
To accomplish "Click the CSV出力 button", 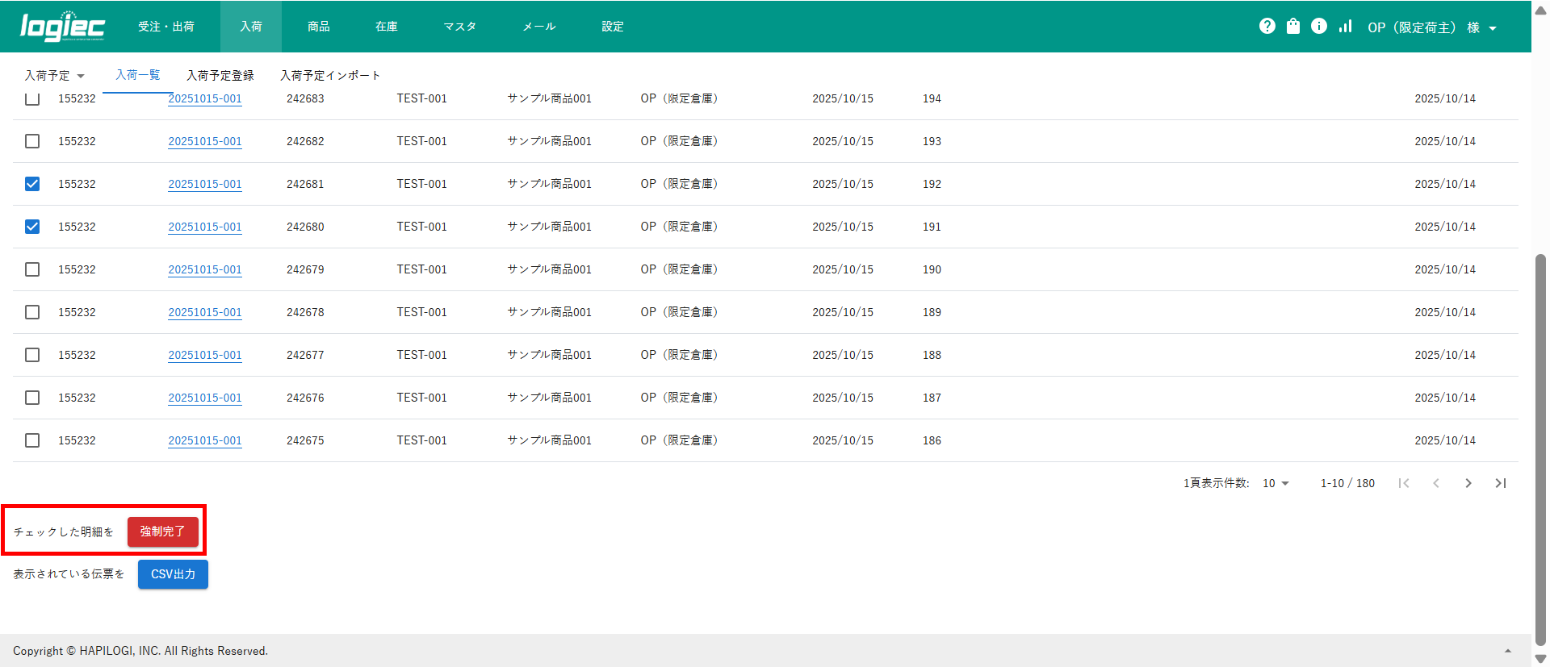I will click(x=173, y=574).
